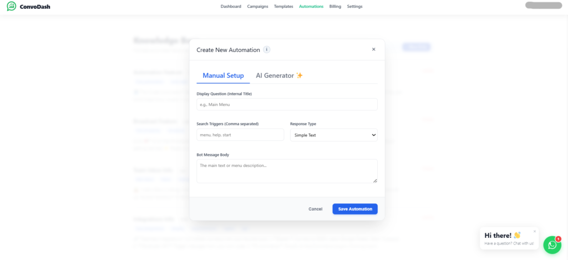Expand the Response Type dropdown

[333, 135]
